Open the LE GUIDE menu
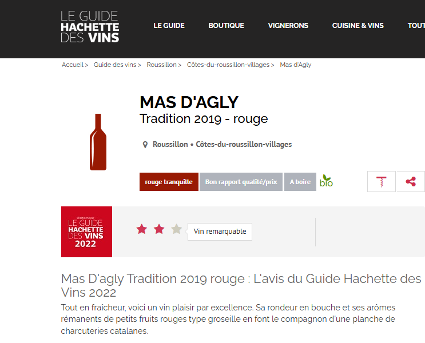 (169, 26)
